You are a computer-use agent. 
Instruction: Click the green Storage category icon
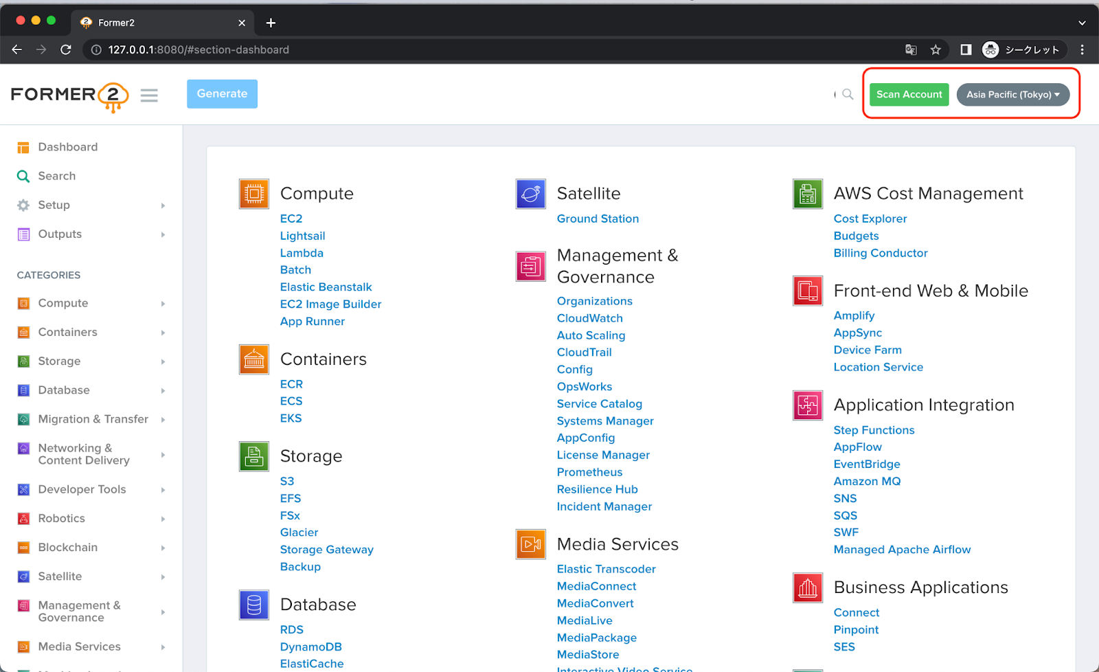(x=253, y=456)
